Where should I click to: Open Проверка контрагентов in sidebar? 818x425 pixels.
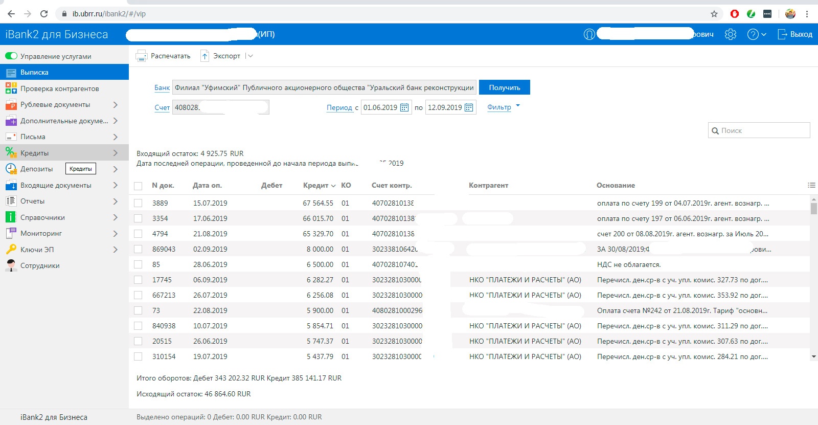[59, 88]
